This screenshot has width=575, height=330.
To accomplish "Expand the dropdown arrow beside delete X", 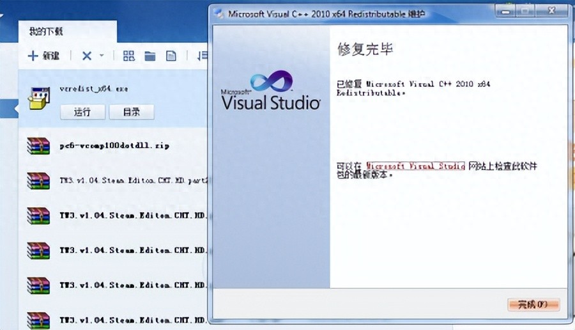I will click(102, 56).
